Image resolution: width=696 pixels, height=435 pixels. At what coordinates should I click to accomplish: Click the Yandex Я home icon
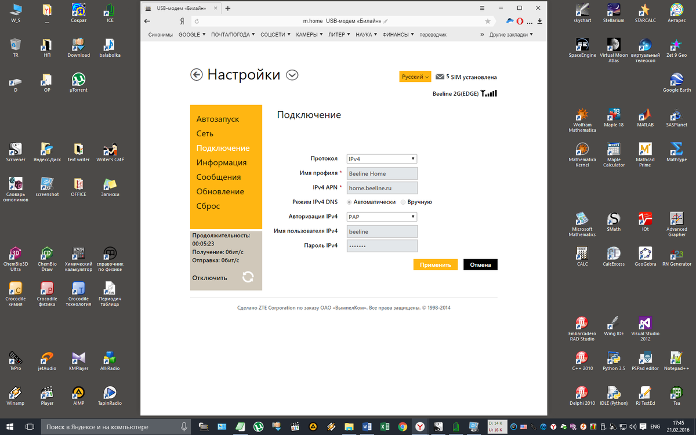tap(182, 21)
